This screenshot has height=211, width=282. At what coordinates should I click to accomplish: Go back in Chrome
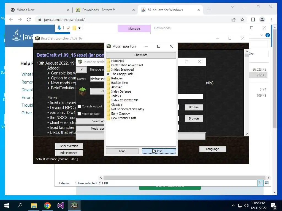11,20
